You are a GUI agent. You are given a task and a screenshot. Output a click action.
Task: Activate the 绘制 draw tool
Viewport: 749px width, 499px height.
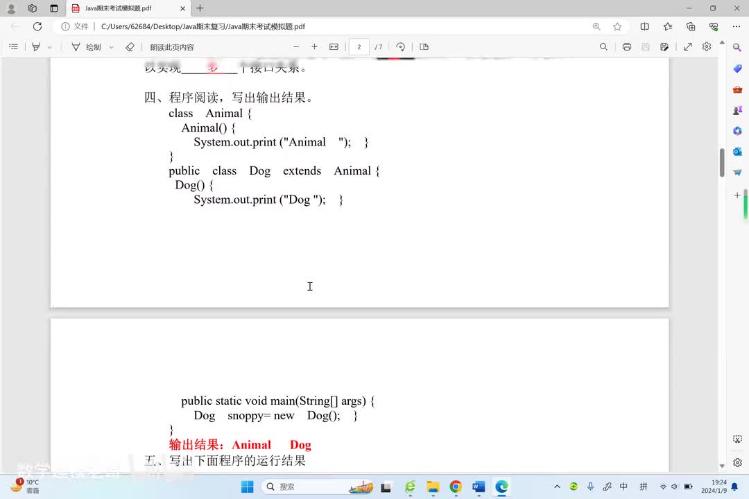tap(87, 47)
